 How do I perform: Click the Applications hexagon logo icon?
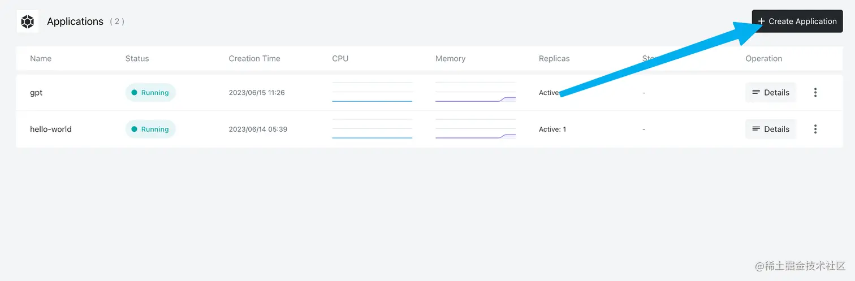click(x=28, y=21)
